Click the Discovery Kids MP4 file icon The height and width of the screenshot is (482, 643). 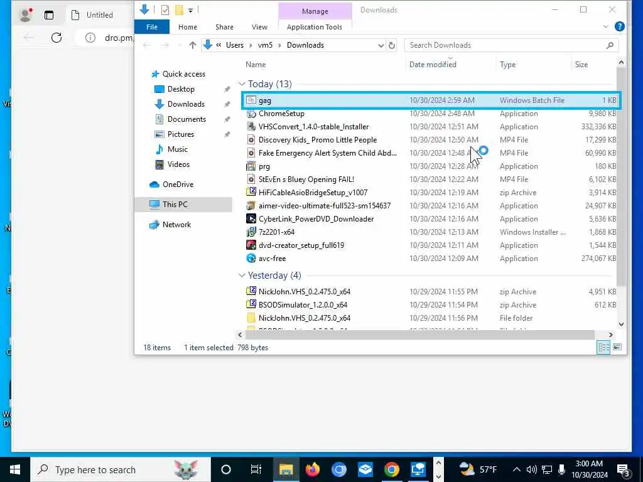tap(251, 140)
